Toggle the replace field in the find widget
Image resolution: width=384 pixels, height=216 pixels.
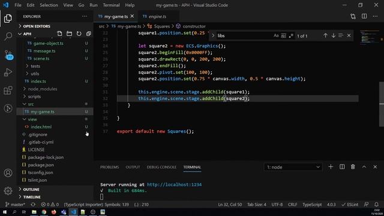213,35
